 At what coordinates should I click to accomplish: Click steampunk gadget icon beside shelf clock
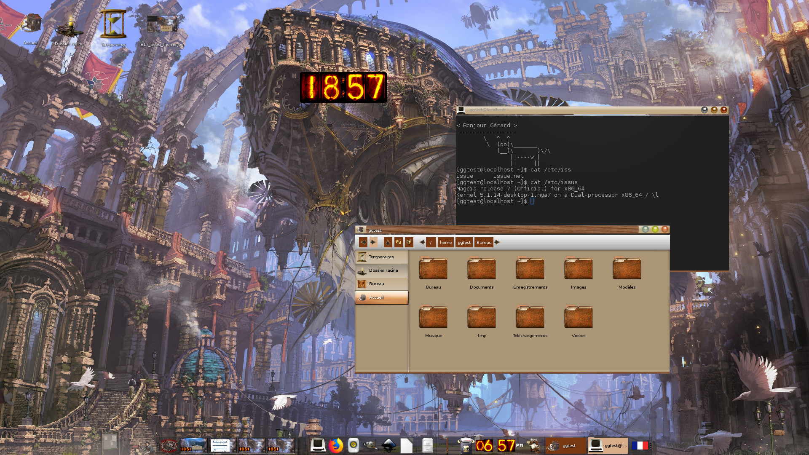click(534, 445)
